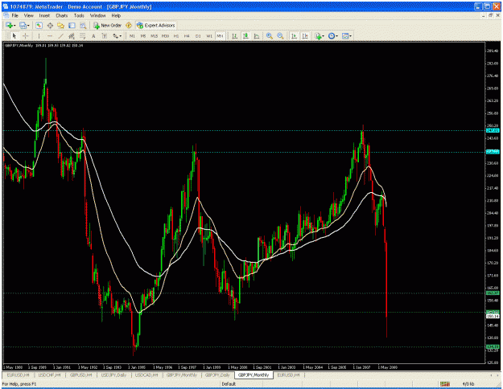Switch timeframe to M15
This screenshot has width=503, height=389.
(155, 36)
